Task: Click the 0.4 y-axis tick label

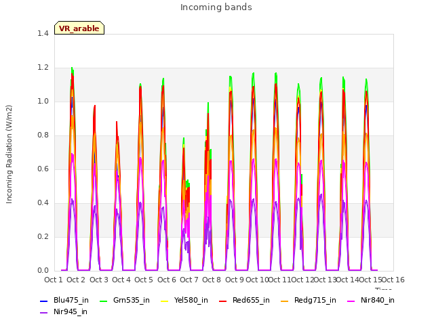Action: [43, 203]
